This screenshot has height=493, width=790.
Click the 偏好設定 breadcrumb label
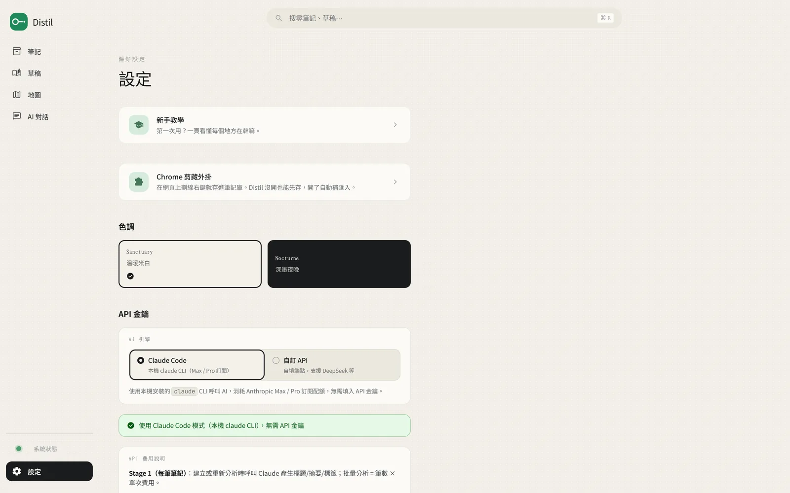132,59
